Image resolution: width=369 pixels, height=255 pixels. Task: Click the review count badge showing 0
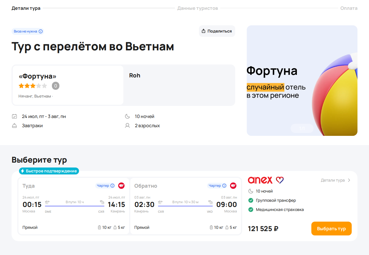pos(56,86)
